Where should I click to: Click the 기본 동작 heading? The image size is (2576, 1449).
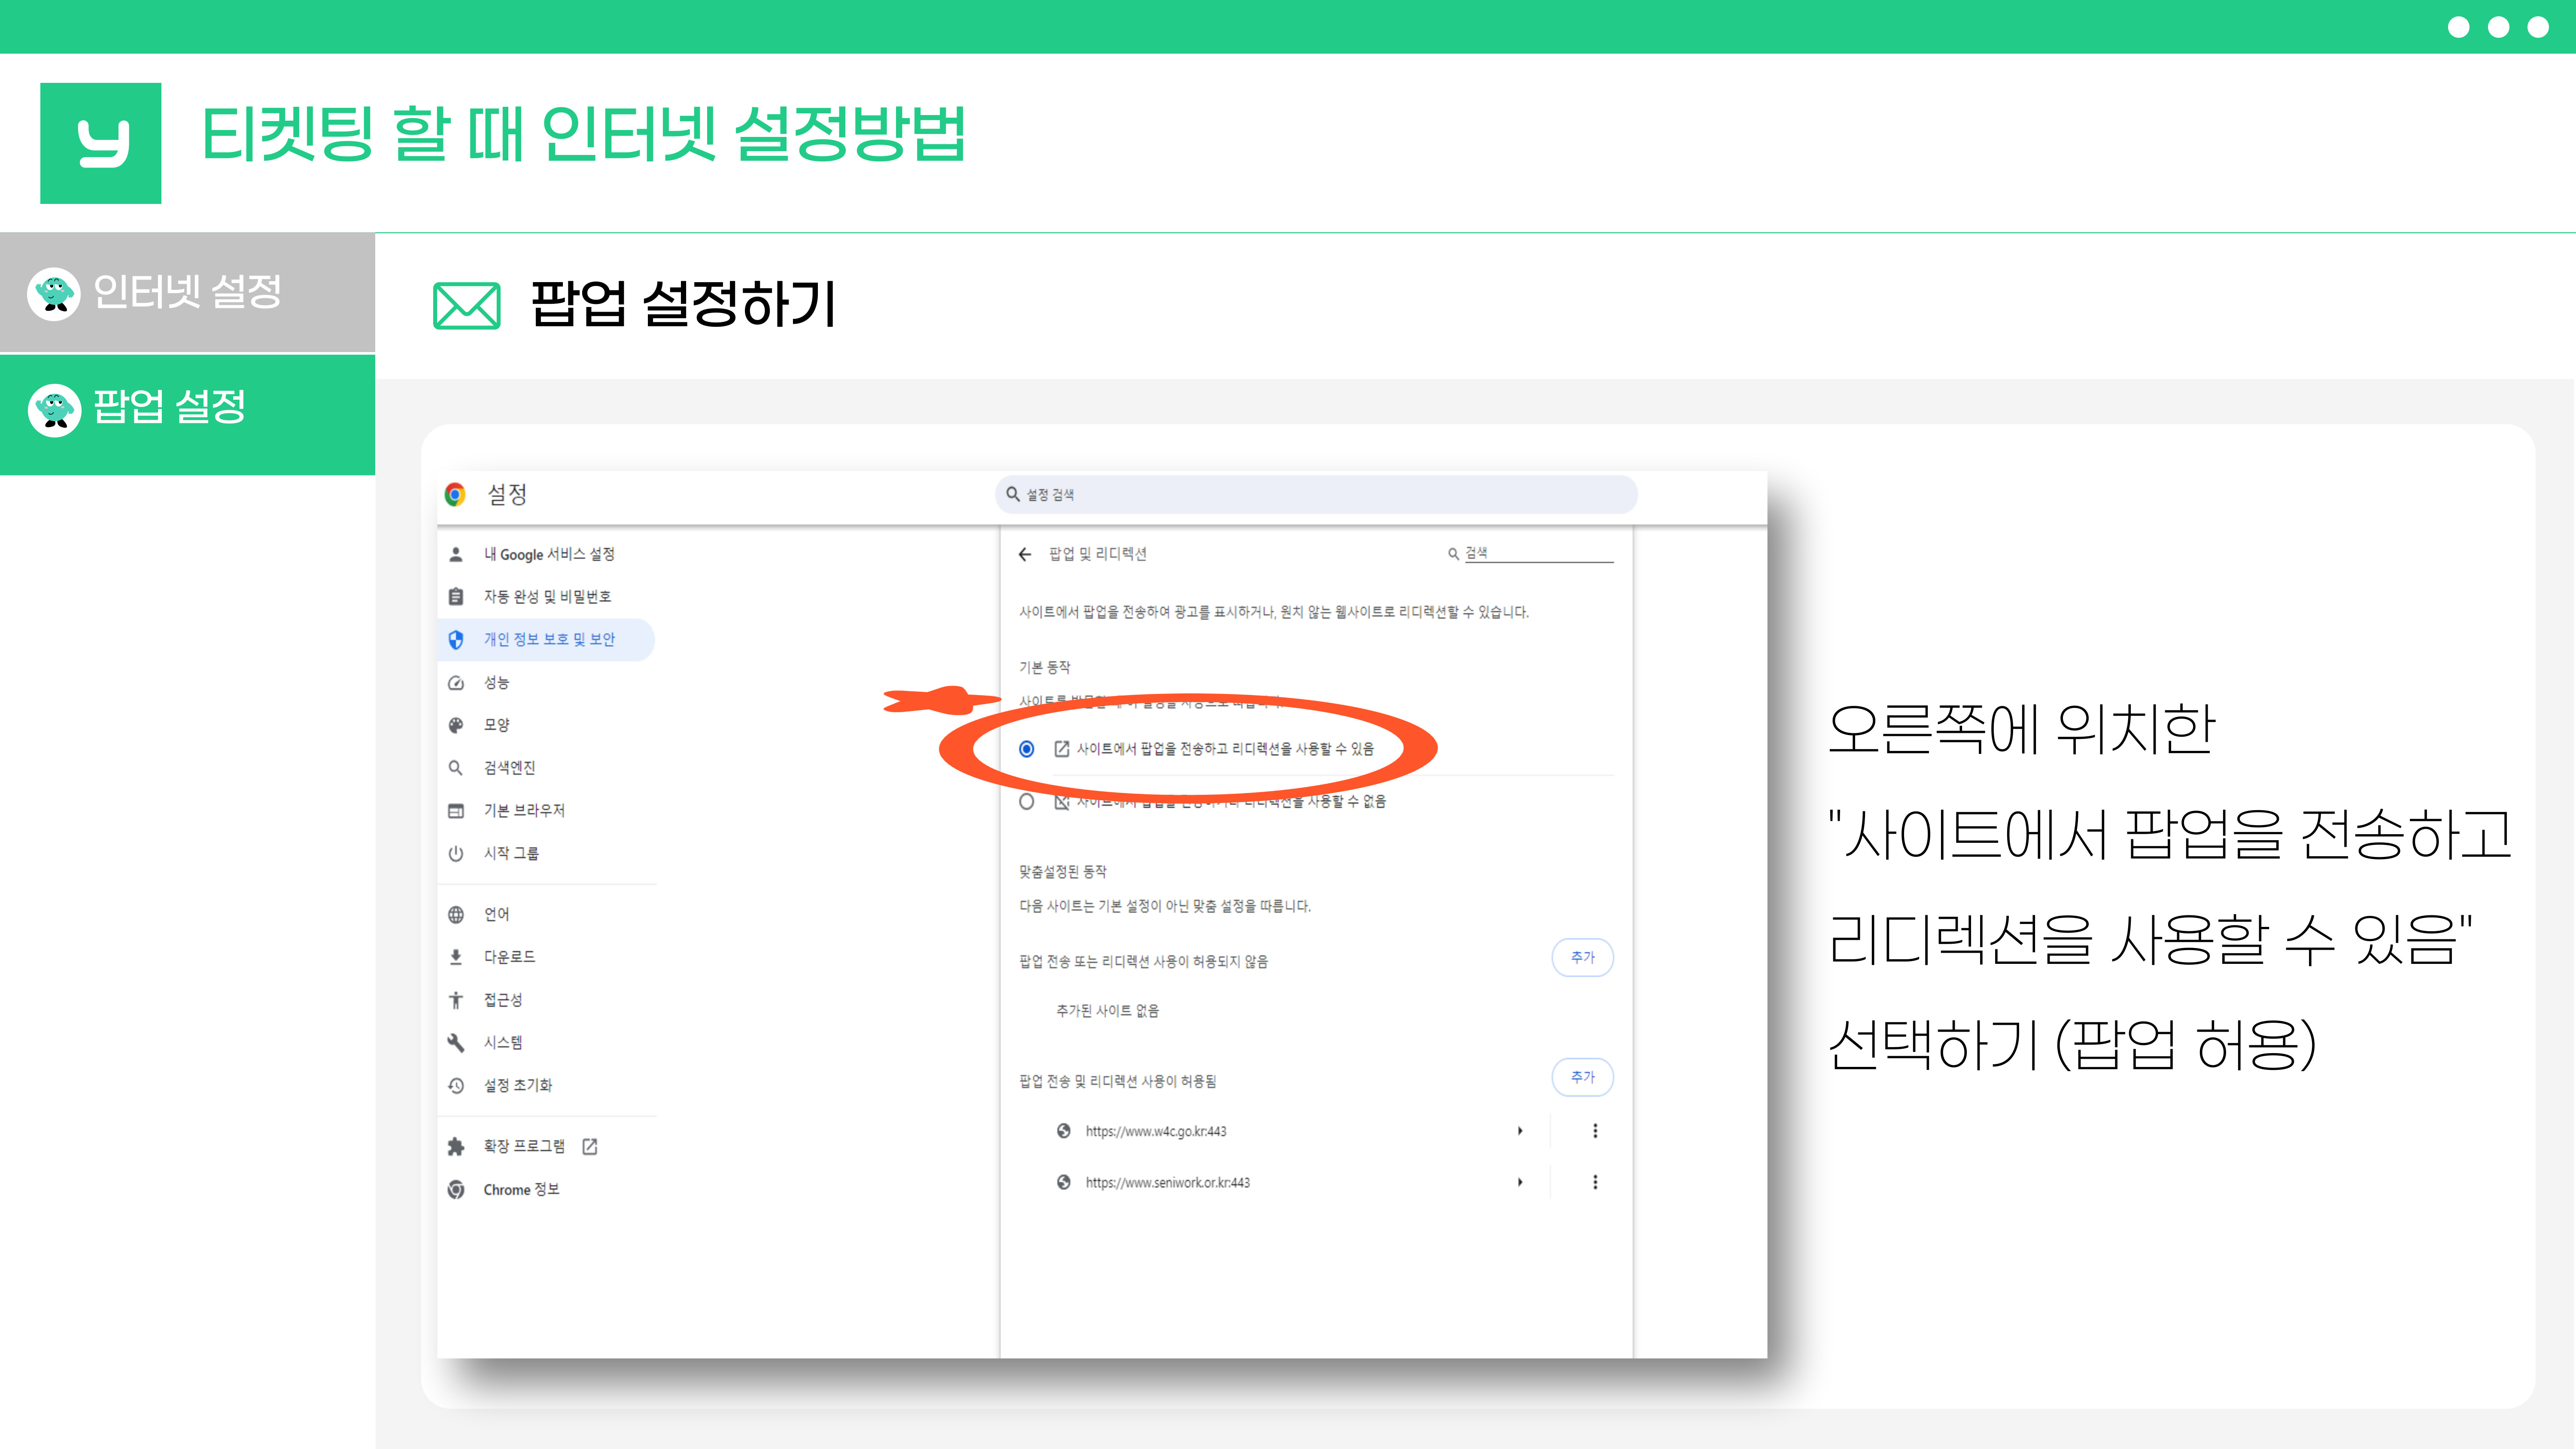pos(1044,667)
